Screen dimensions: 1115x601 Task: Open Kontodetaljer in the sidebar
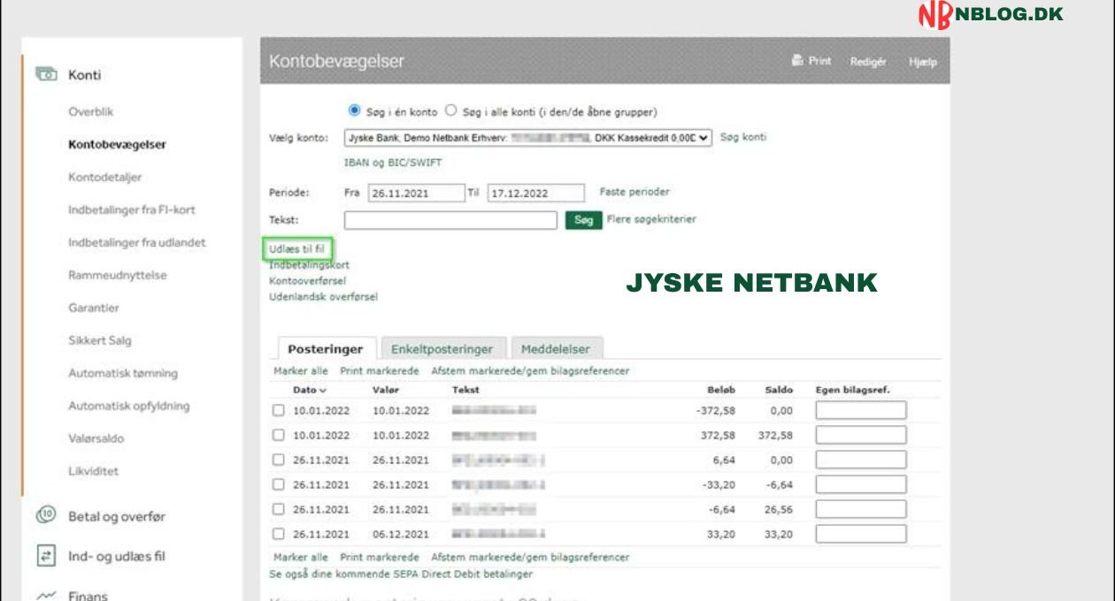click(104, 178)
